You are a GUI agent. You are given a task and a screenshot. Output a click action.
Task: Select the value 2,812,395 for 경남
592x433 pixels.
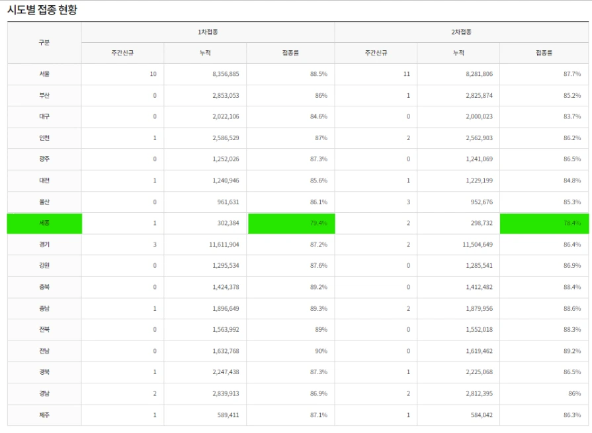point(479,394)
